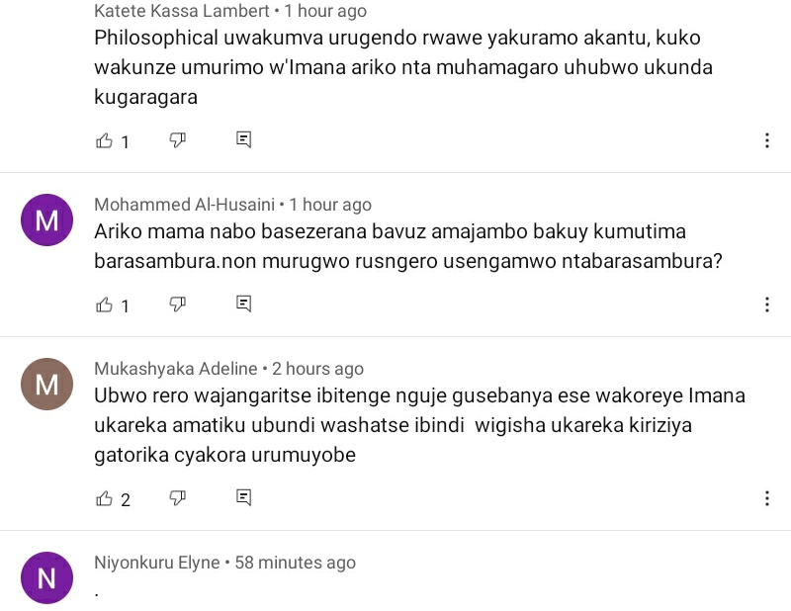The height and width of the screenshot is (611, 791).
Task: Open Mohammed Al-Husaini's purple avatar
Action: click(x=46, y=220)
